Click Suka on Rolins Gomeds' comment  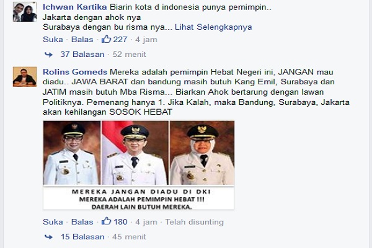point(53,222)
